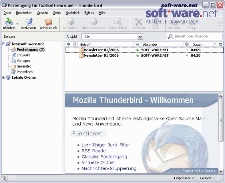Click the Löschen delete button
The height and width of the screenshot is (183, 225).
(x=139, y=24)
